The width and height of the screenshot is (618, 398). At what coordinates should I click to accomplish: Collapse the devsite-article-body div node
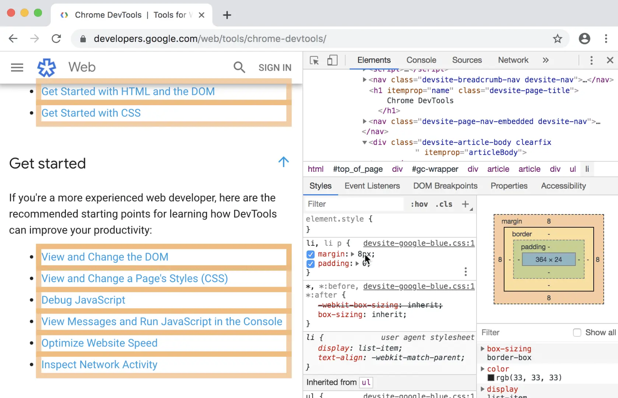(365, 142)
